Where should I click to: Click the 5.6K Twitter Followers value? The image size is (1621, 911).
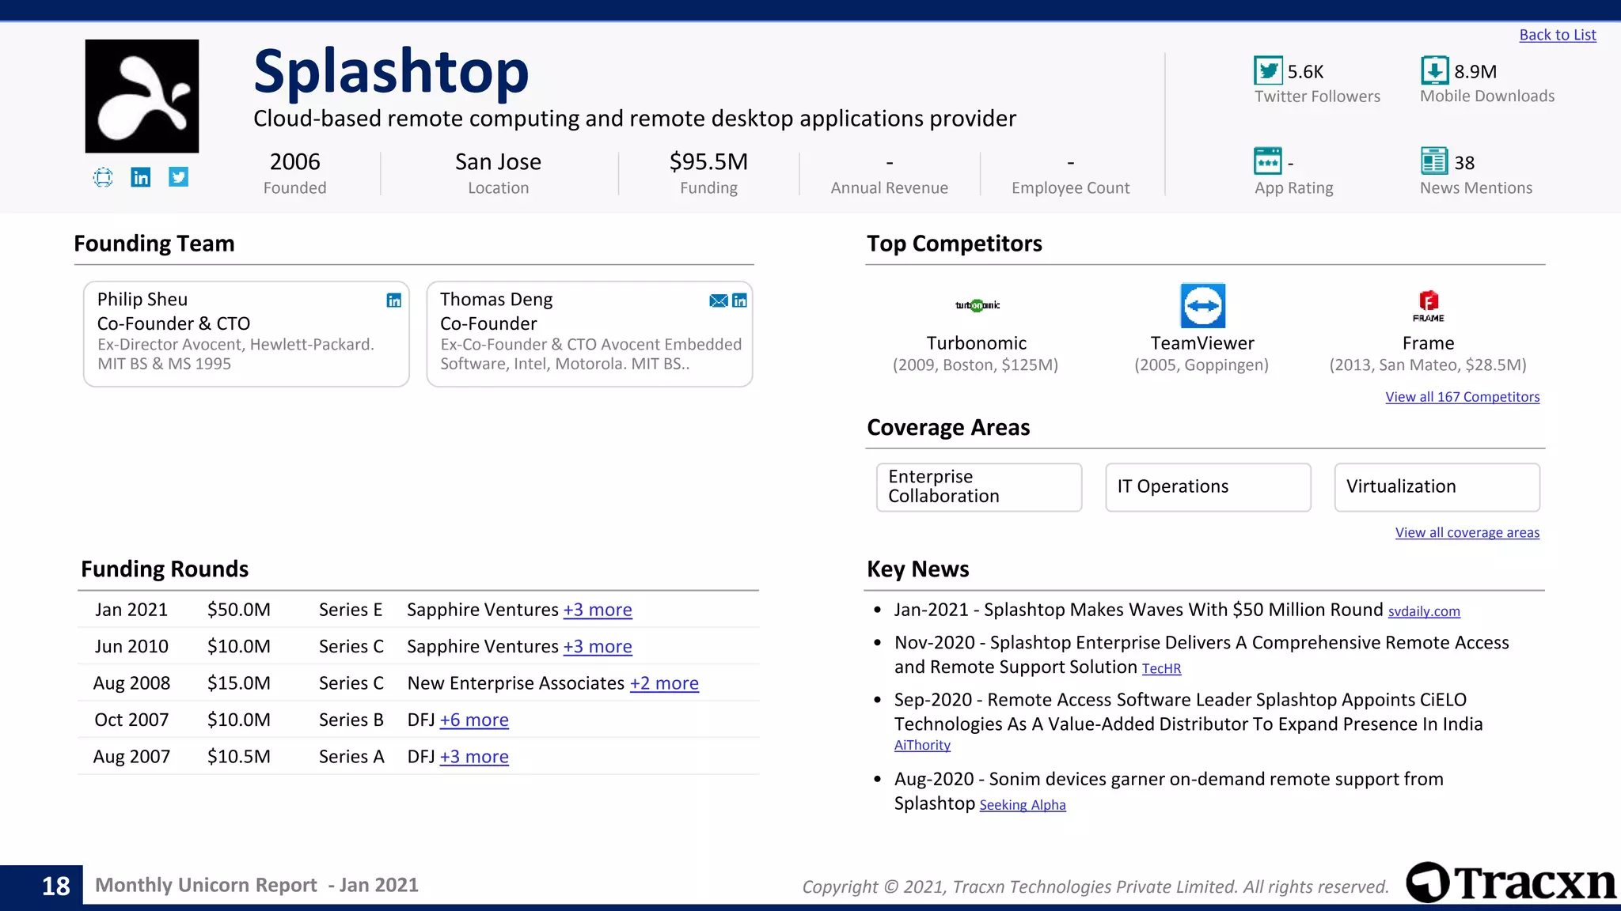coord(1305,72)
